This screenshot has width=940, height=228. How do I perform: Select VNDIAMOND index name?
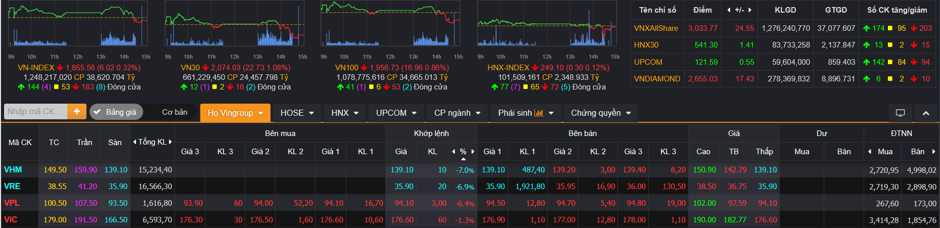pos(657,79)
